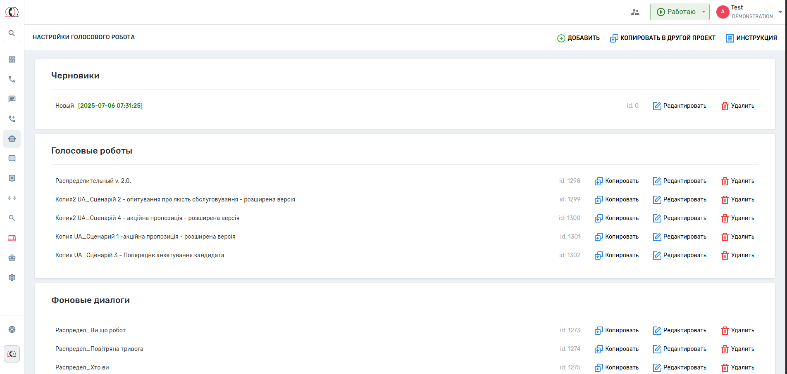Screen dimensions: 787x374
Task: Open the ИНСТРУКЦИЯ link
Action: (751, 38)
